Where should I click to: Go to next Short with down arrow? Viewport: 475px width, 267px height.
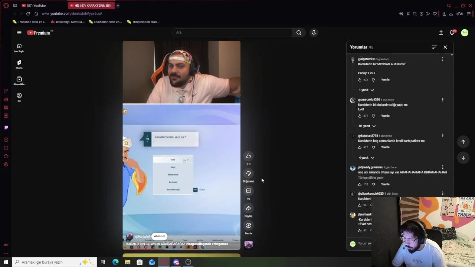(463, 158)
